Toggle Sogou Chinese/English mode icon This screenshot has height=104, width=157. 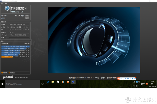121,79
